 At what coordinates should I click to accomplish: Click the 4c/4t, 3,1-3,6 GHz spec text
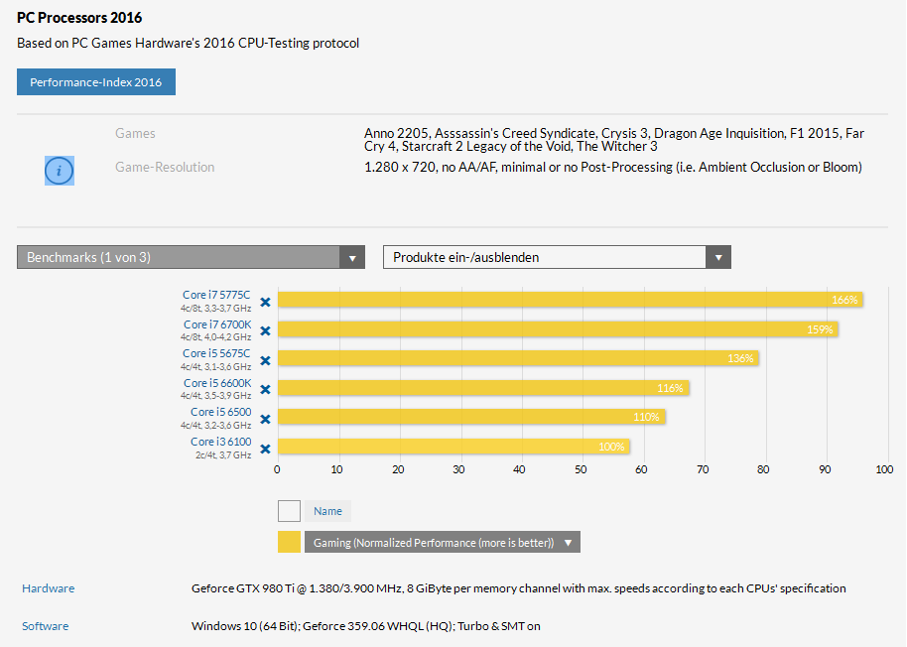click(215, 366)
